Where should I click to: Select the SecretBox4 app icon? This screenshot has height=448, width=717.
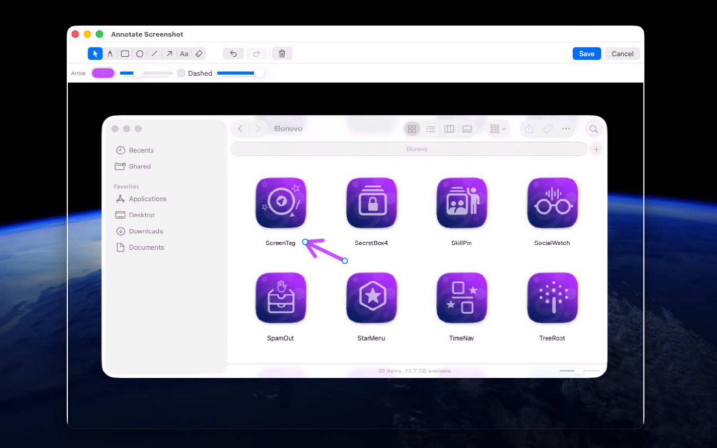tap(371, 203)
